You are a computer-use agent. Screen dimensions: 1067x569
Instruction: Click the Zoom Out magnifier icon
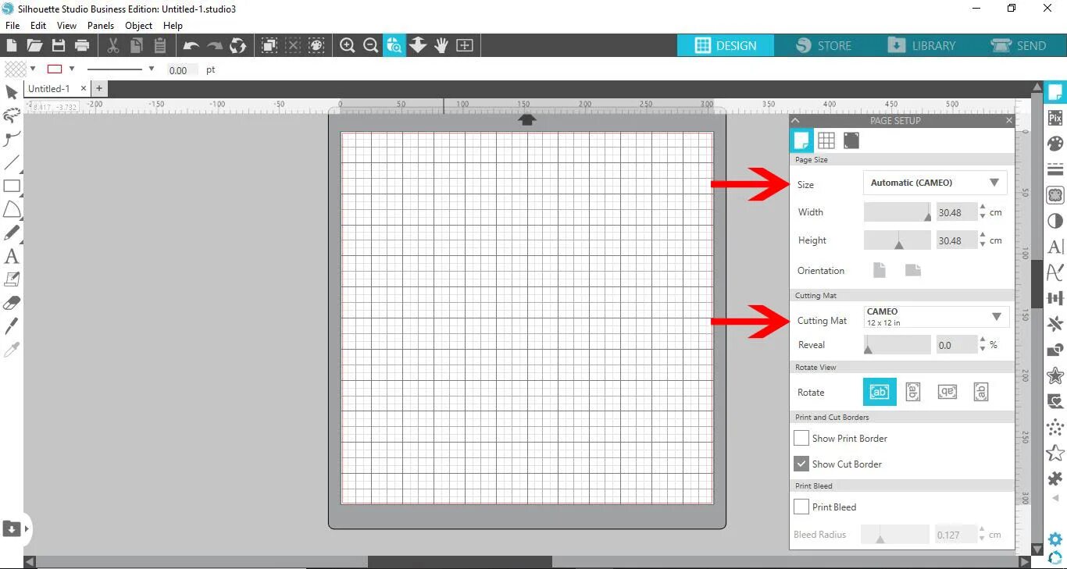[371, 45]
